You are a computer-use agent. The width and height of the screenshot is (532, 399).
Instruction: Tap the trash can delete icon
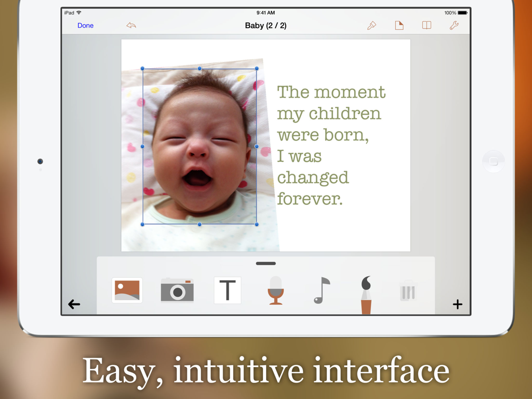[x=408, y=292]
